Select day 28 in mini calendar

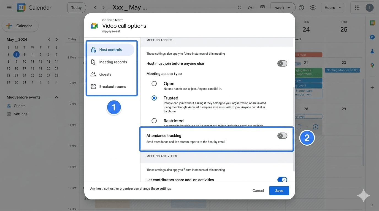pyautogui.click(x=56, y=75)
